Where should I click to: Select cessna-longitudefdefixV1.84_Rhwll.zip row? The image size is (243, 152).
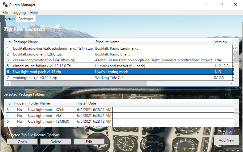click(x=120, y=60)
